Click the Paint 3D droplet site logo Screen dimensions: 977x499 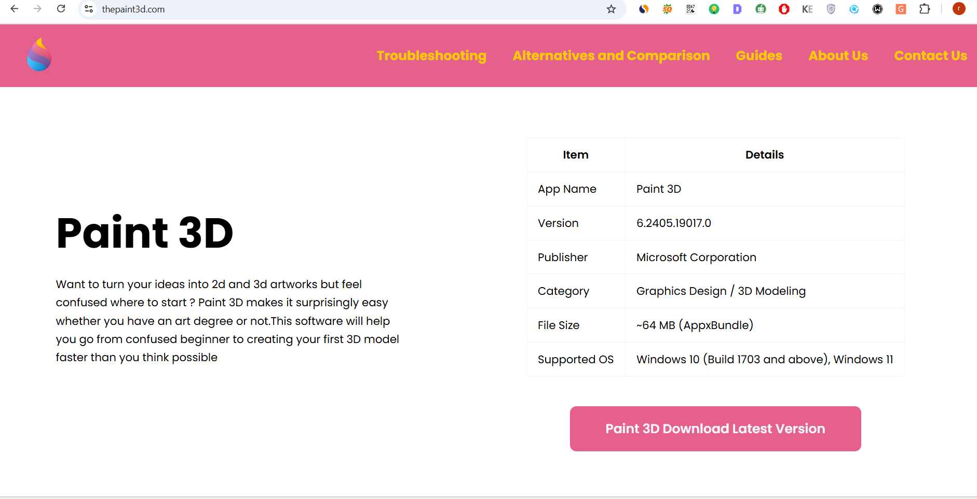(39, 55)
